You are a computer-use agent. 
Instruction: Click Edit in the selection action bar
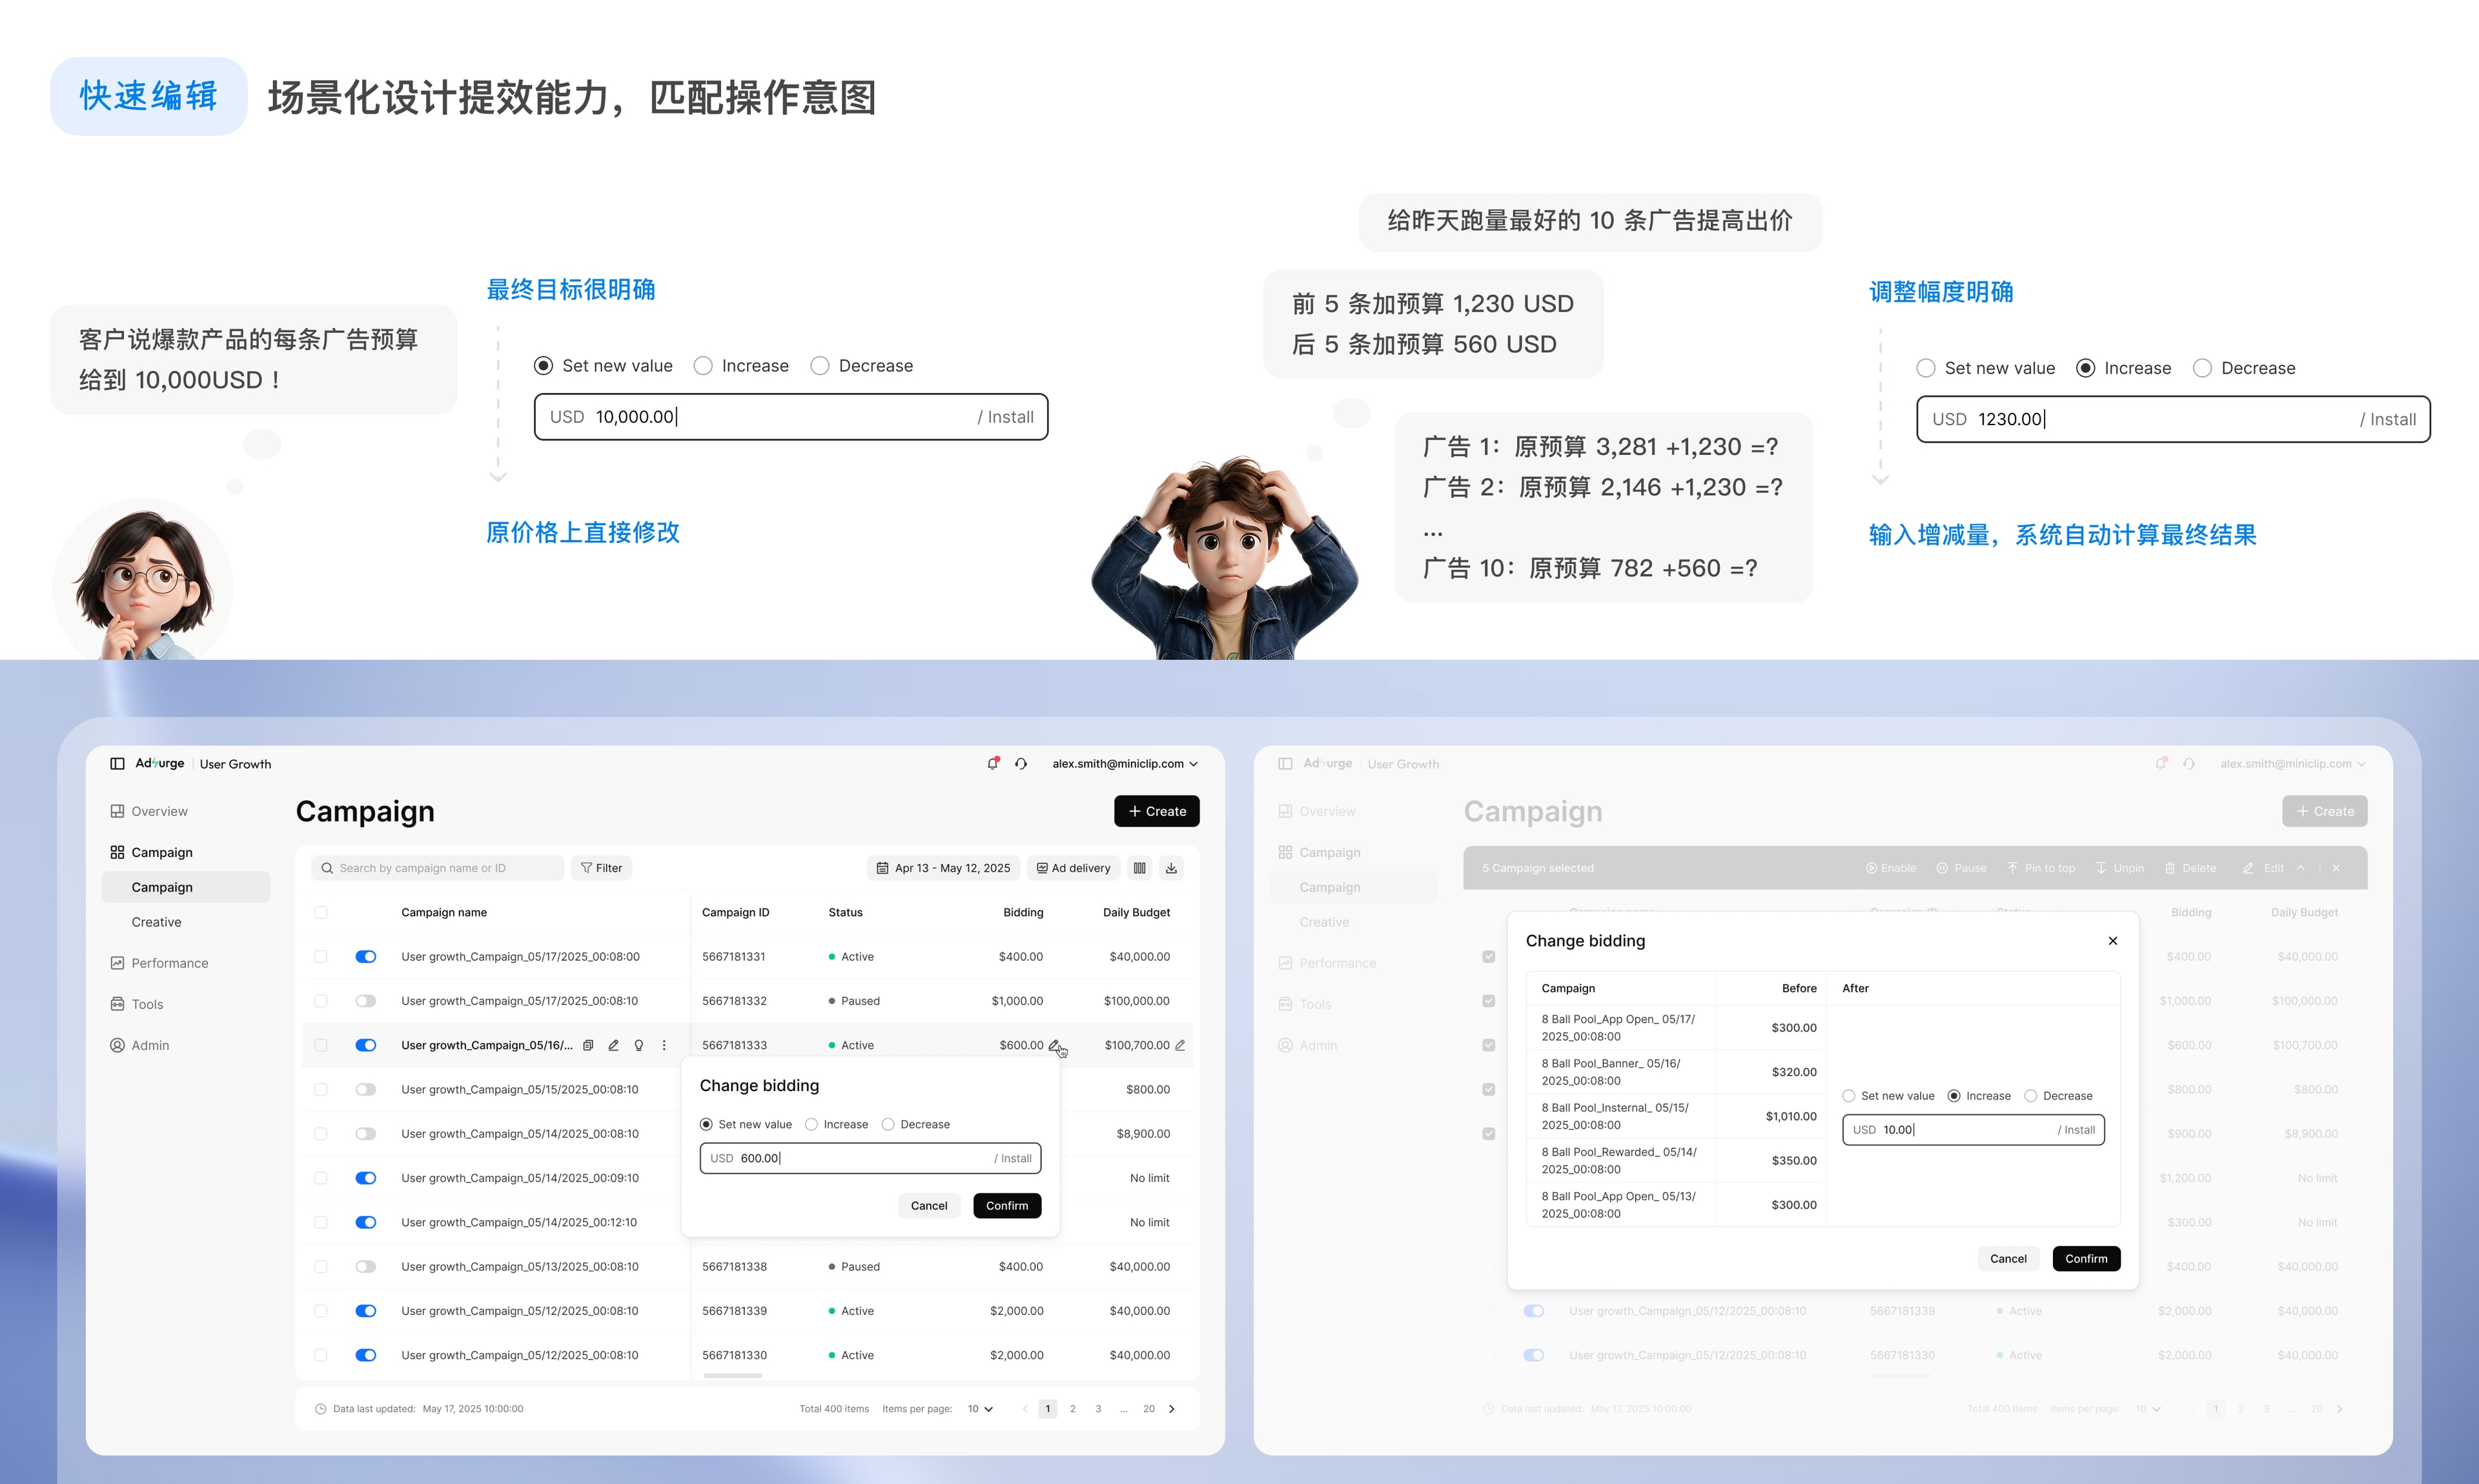(x=2264, y=868)
